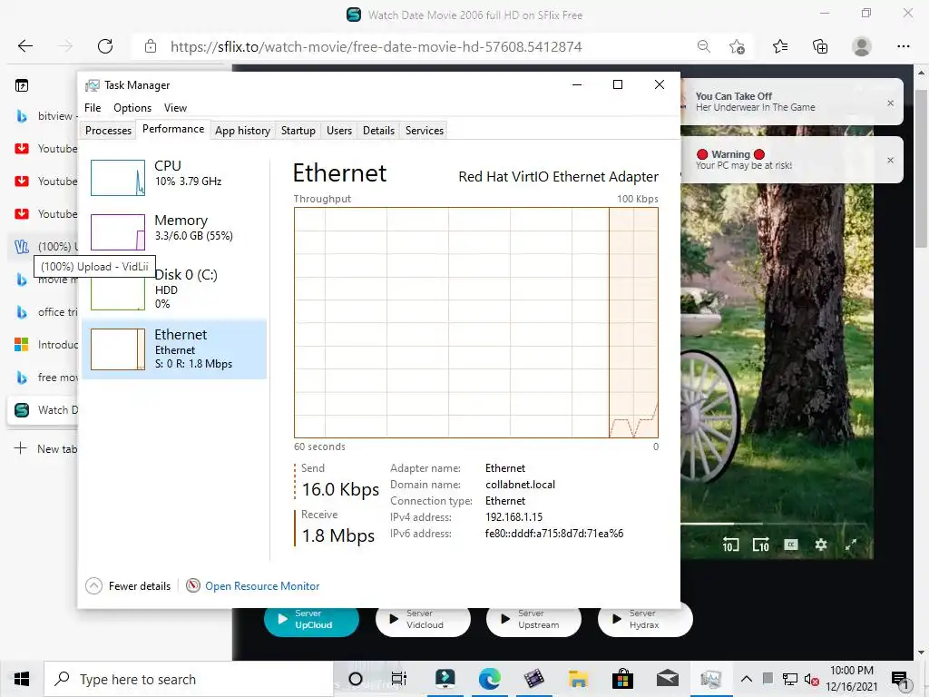This screenshot has width=929, height=697.
Task: Skip video forward 10 seconds
Action: [760, 545]
